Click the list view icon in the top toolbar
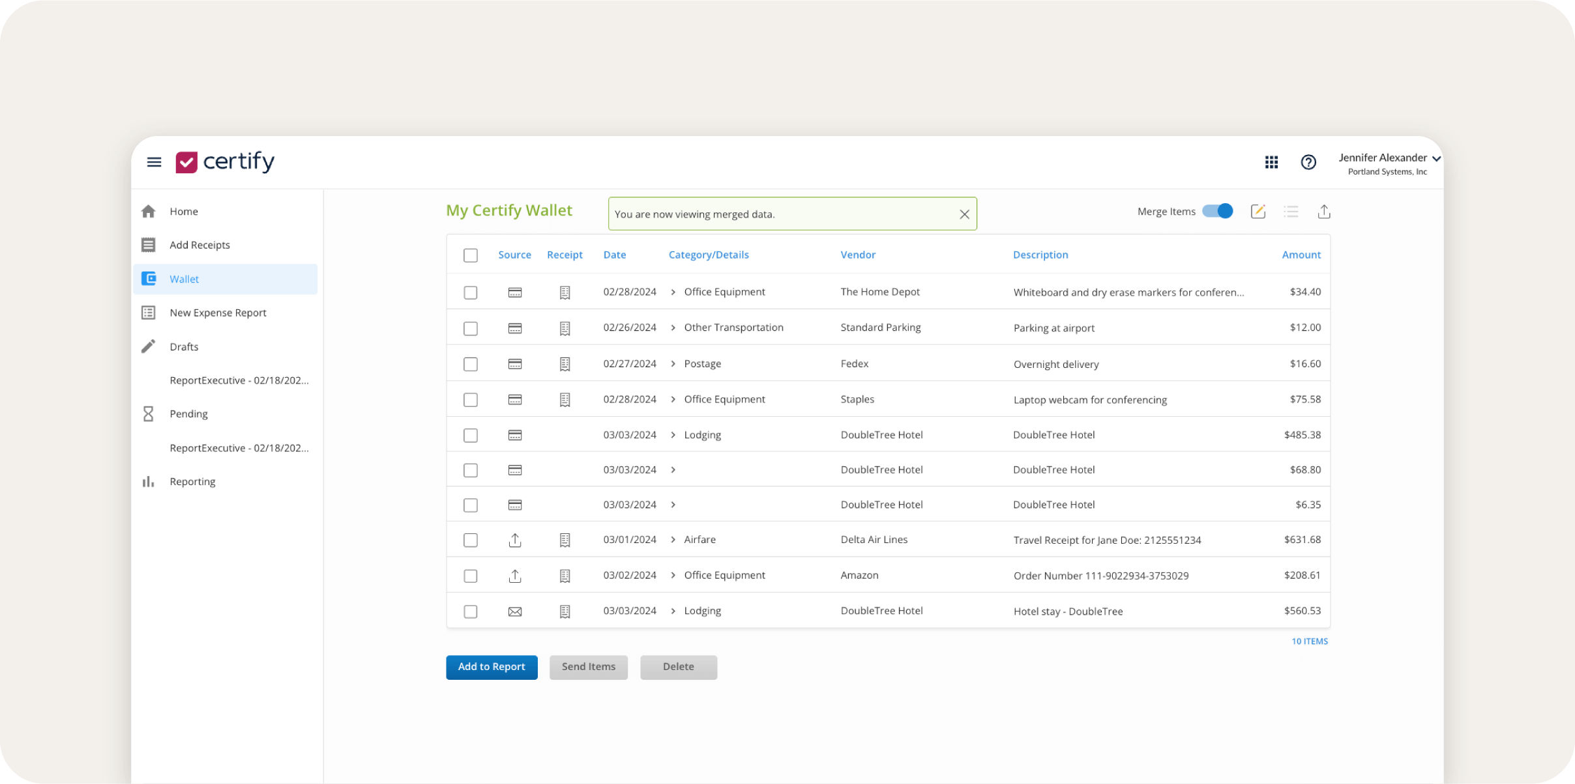 click(x=1291, y=211)
